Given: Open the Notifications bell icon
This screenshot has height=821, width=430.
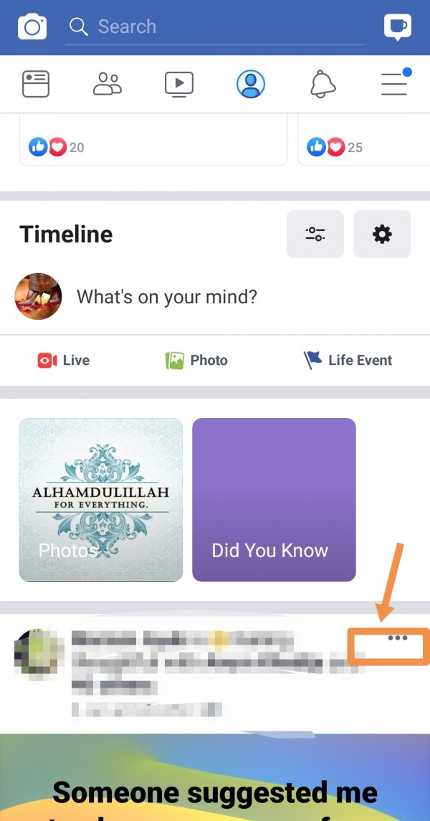Looking at the screenshot, I should (x=322, y=84).
